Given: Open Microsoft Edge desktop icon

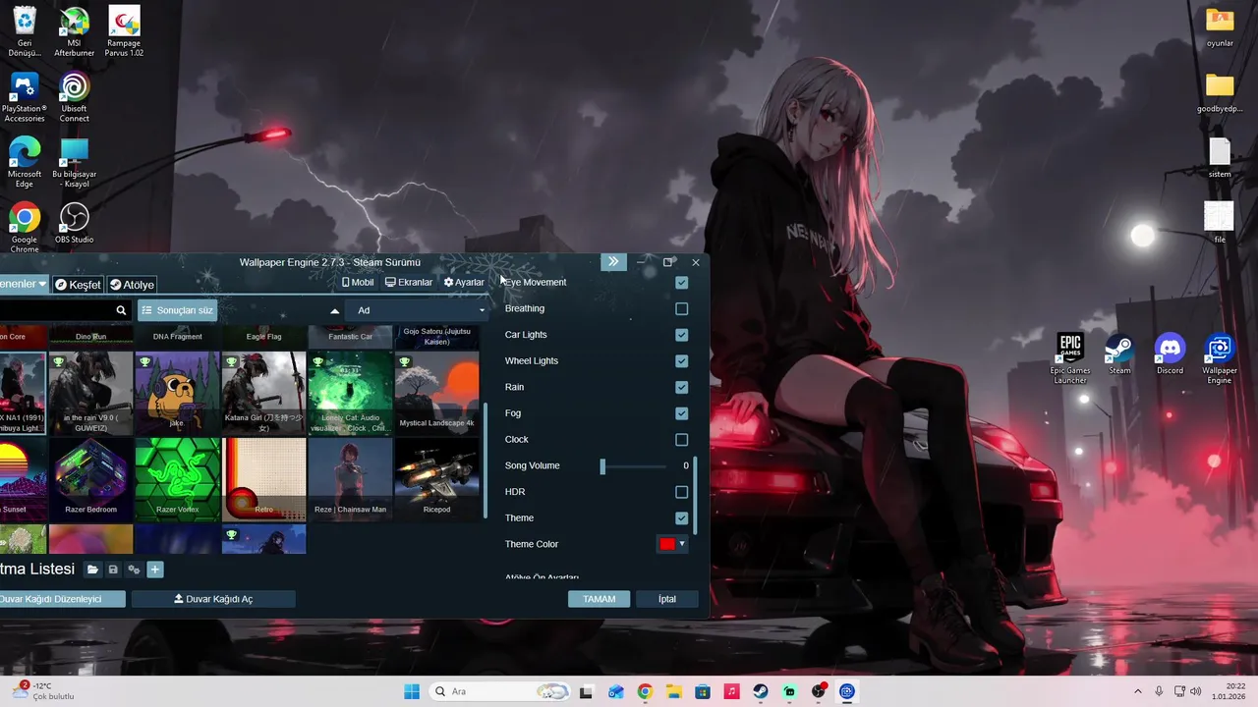Looking at the screenshot, I should point(25,162).
